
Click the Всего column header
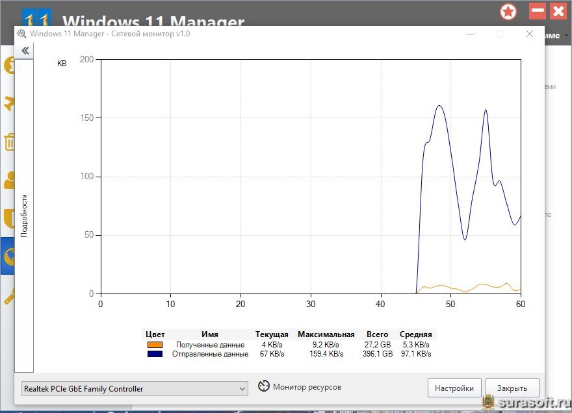coord(377,334)
